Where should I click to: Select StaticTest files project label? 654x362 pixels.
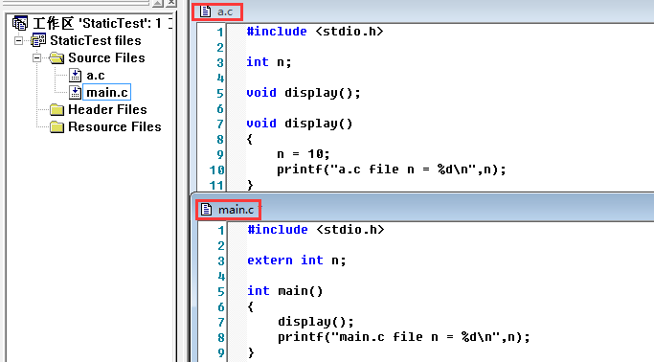click(96, 40)
